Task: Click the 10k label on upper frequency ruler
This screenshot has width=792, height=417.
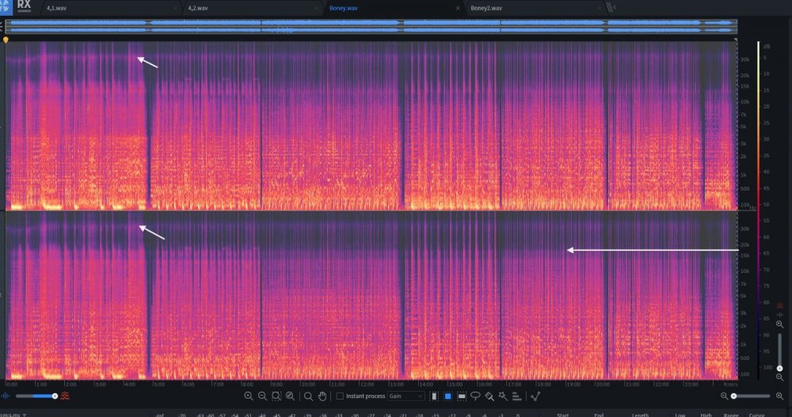Action: (x=744, y=102)
